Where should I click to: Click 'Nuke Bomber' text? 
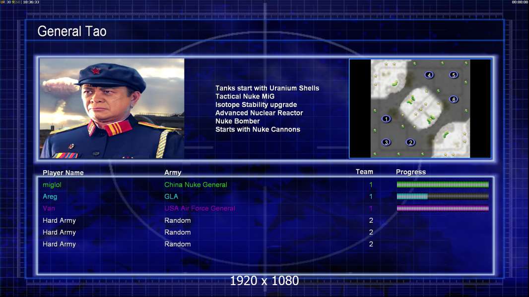pos(238,121)
